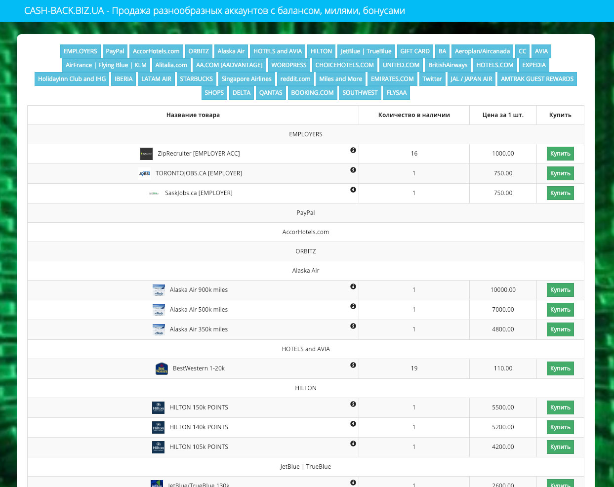Show info for Alaska Air 900k miles

click(x=353, y=286)
